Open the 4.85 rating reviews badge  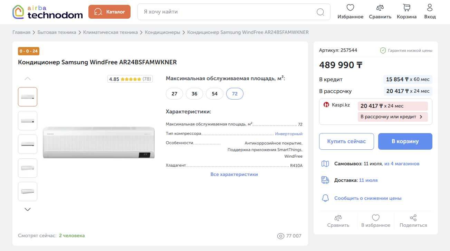click(x=130, y=79)
